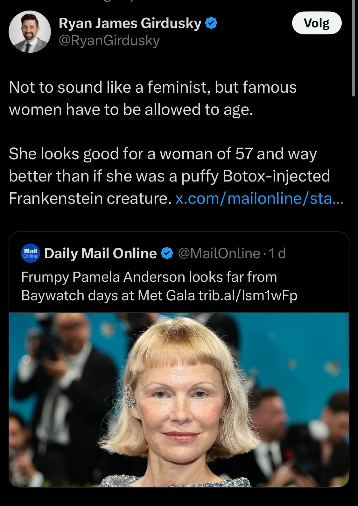Open the quoted post's Met Gala photo
Image resolution: width=358 pixels, height=506 pixels.
pos(179,400)
